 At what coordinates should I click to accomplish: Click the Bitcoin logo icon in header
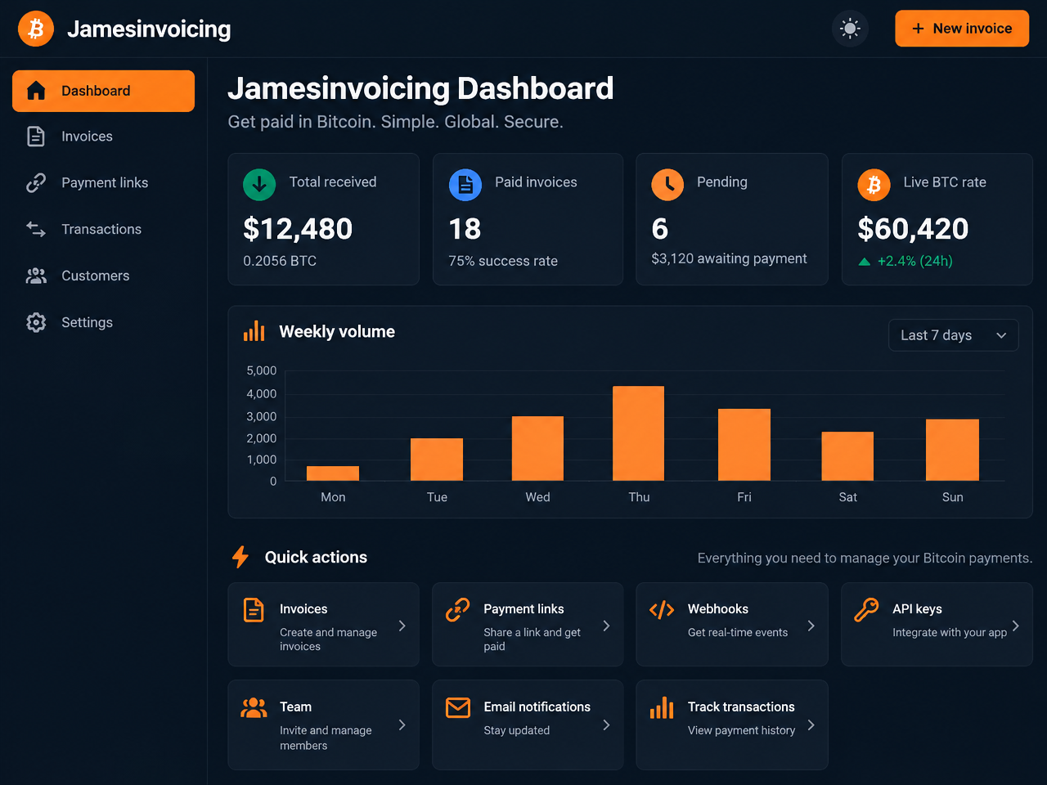(x=36, y=29)
